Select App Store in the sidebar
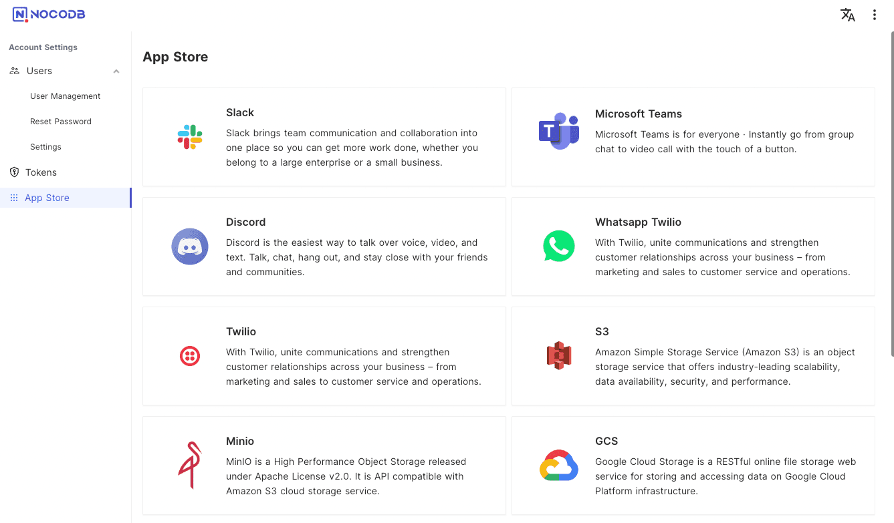The height and width of the screenshot is (523, 894). click(x=47, y=197)
